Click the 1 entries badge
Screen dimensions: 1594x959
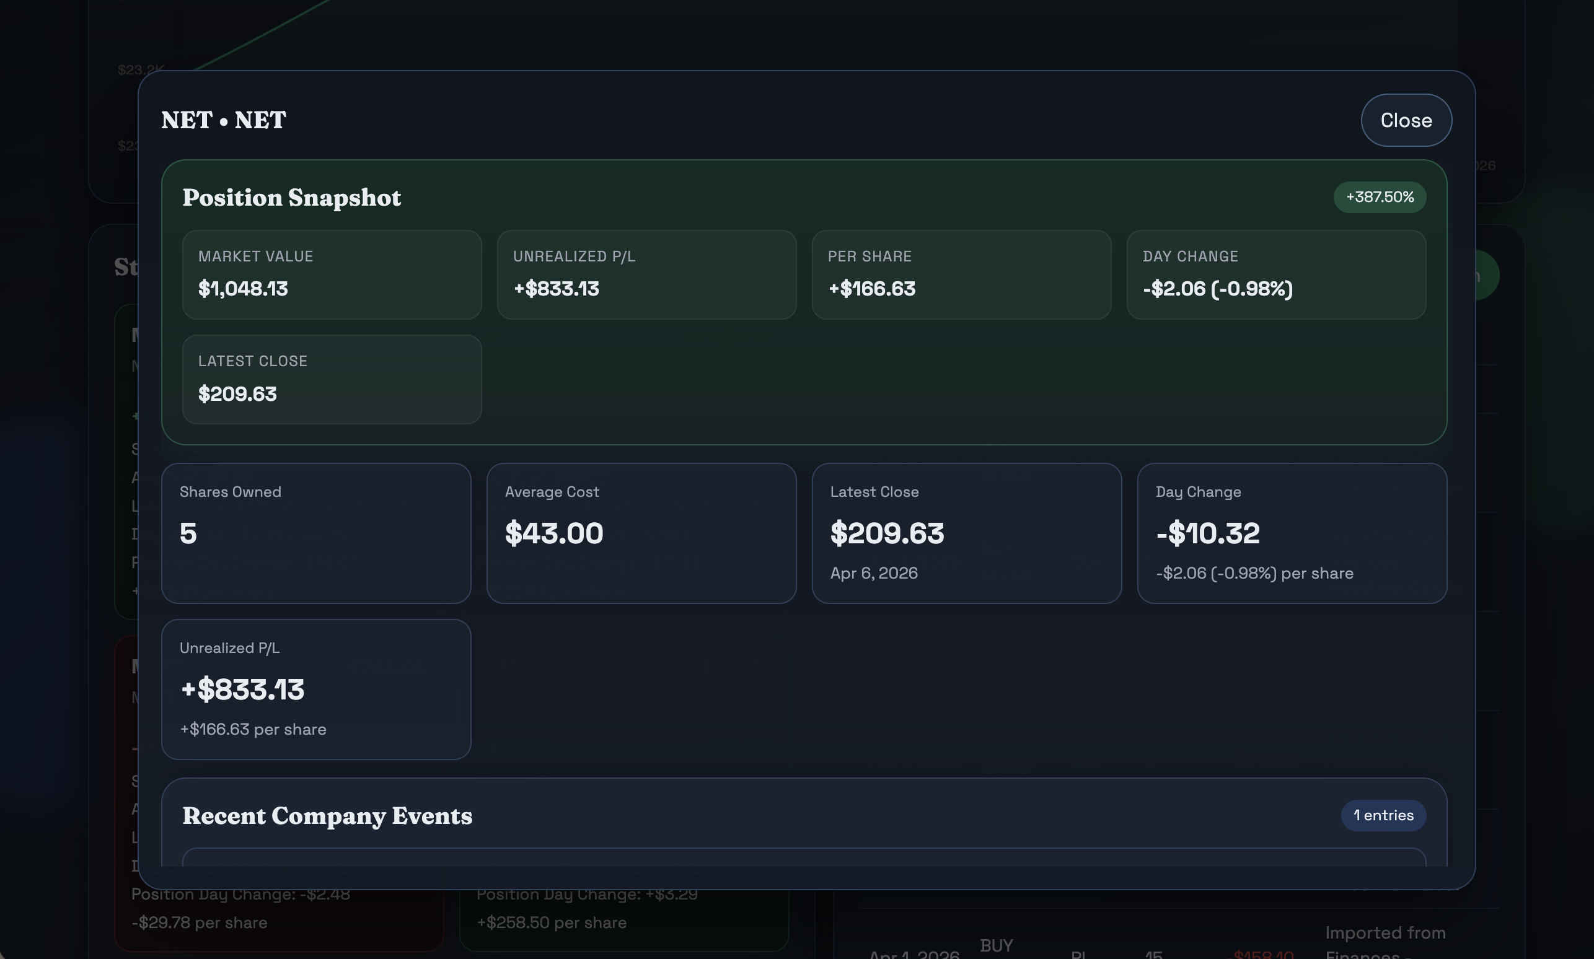coord(1383,815)
